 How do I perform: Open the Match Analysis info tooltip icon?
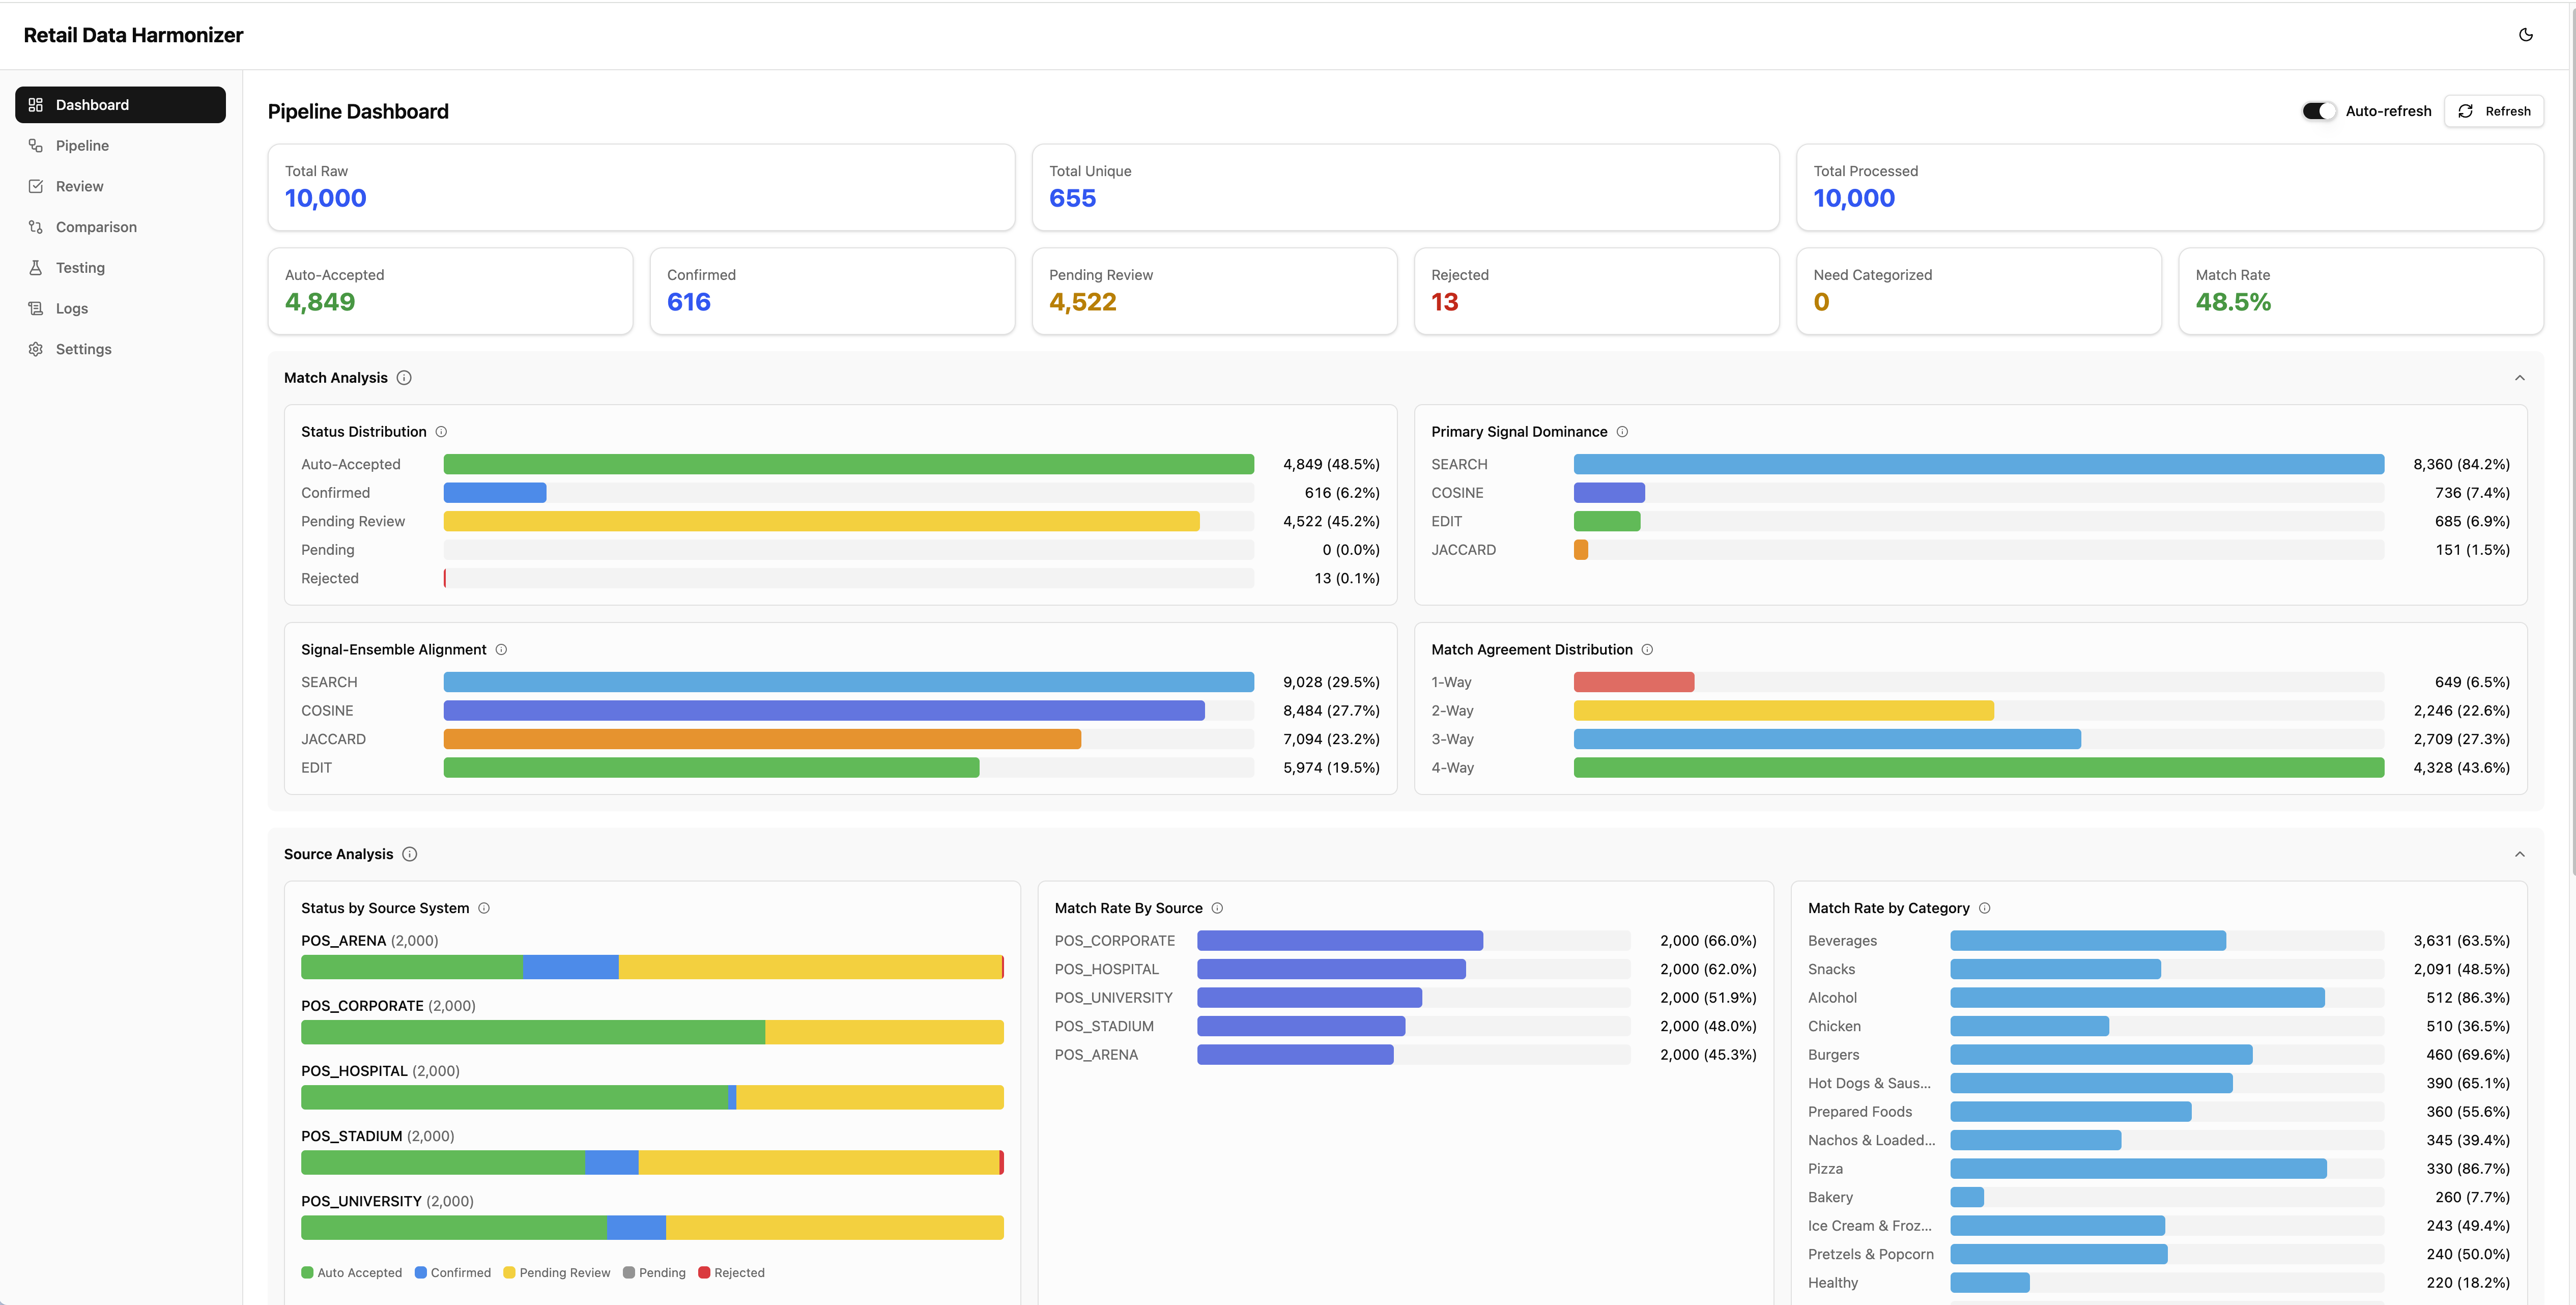(404, 378)
